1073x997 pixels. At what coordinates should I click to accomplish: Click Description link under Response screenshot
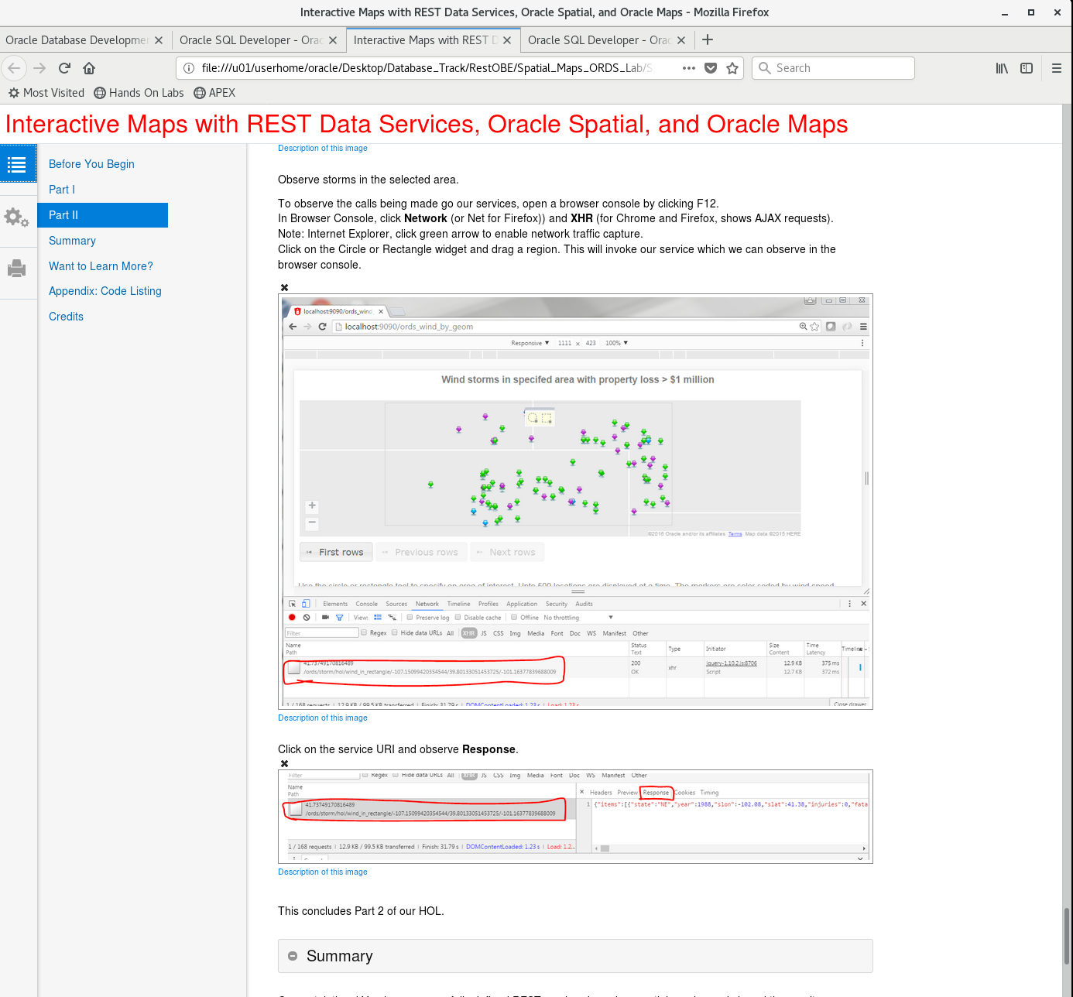tap(323, 872)
